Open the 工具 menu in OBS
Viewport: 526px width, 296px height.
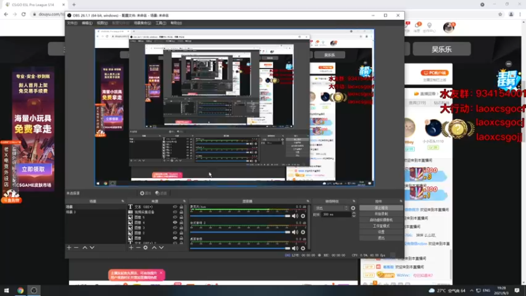[160, 23]
